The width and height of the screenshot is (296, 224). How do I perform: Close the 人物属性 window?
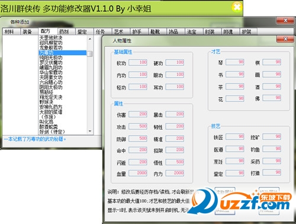point(285,39)
